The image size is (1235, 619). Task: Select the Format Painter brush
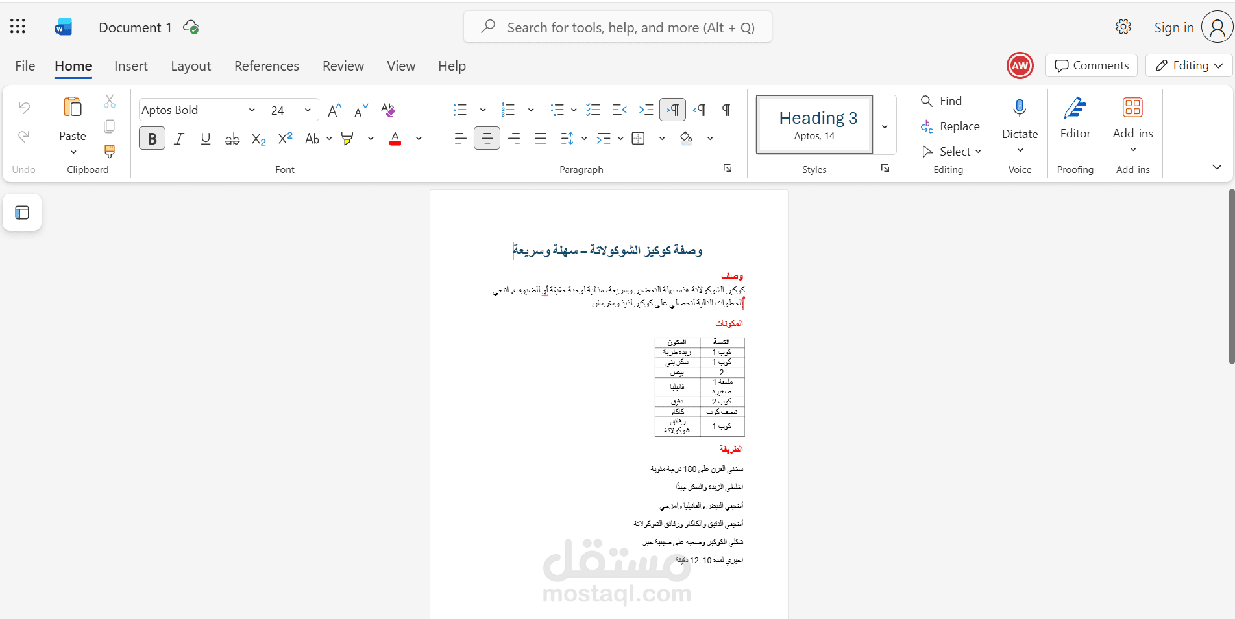[x=110, y=151]
